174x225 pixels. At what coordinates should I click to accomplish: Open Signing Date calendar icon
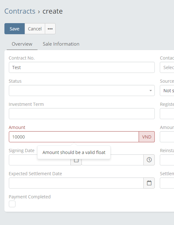(76, 160)
